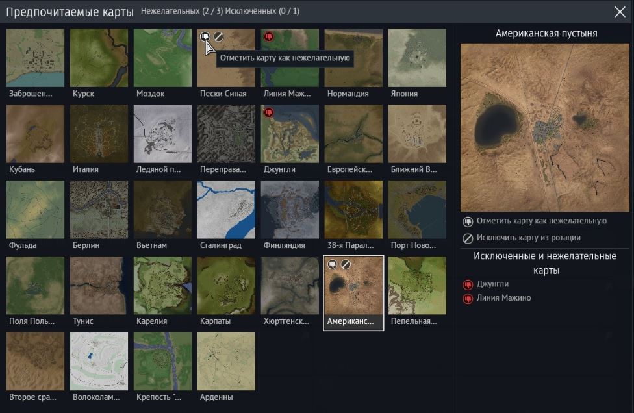Select the Нормандия map thumbnail
634x413 pixels.
point(353,58)
